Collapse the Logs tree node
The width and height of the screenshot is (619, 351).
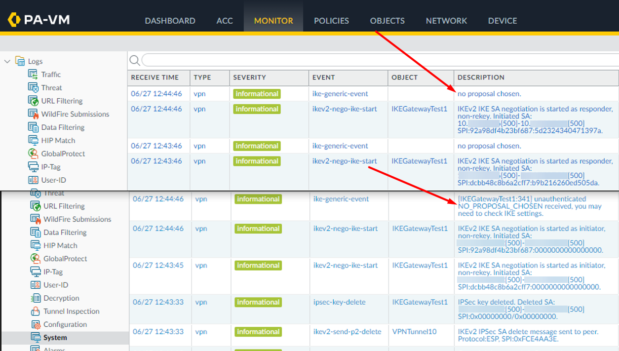[7, 61]
